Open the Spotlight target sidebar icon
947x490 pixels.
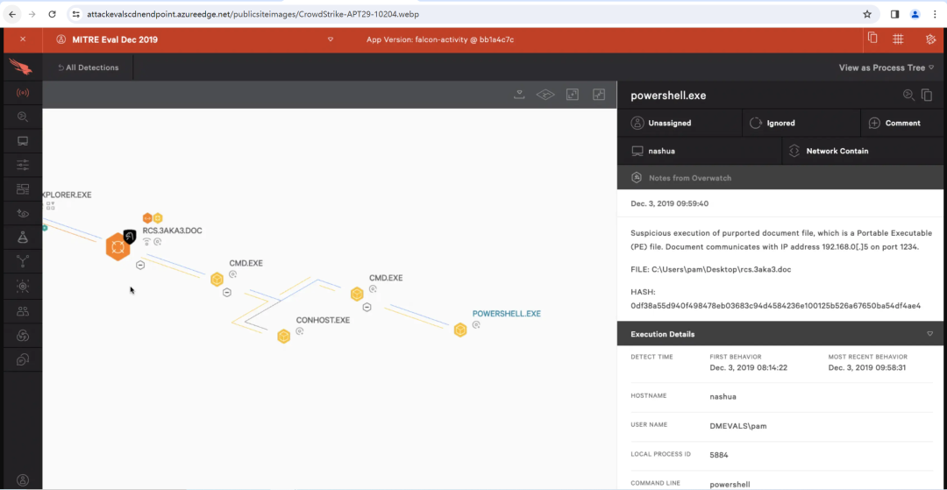tap(22, 287)
